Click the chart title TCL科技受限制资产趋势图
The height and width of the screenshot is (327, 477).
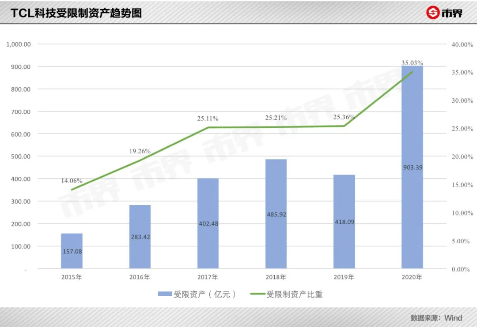point(76,13)
